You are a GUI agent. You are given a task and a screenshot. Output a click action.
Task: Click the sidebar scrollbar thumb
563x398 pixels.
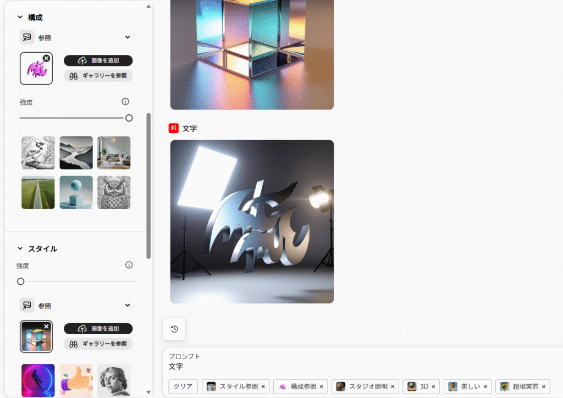(x=148, y=186)
